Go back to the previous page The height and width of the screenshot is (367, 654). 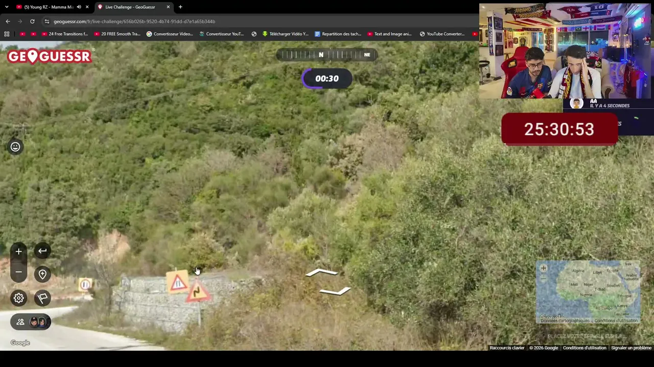8,21
